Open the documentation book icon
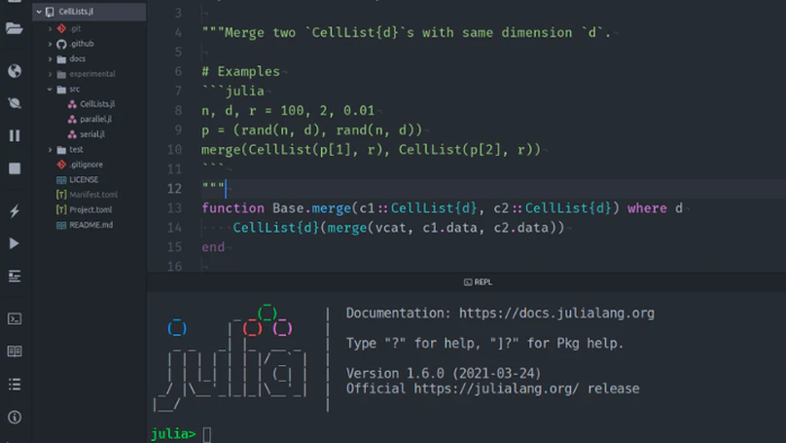 pos(14,351)
